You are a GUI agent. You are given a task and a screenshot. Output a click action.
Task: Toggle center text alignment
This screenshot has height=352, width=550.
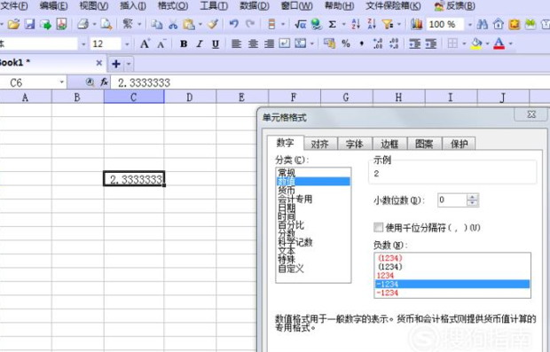253,43
